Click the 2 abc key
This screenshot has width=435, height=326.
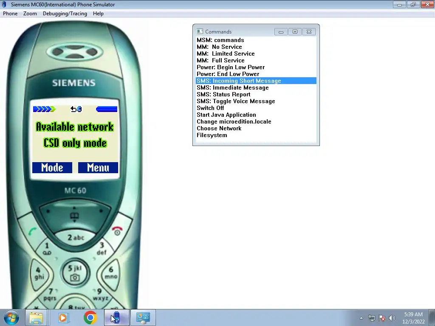pos(76,238)
